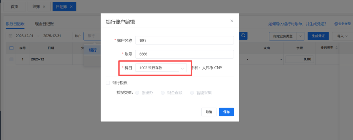Click the 保存 button in dialog

[x=226, y=112]
